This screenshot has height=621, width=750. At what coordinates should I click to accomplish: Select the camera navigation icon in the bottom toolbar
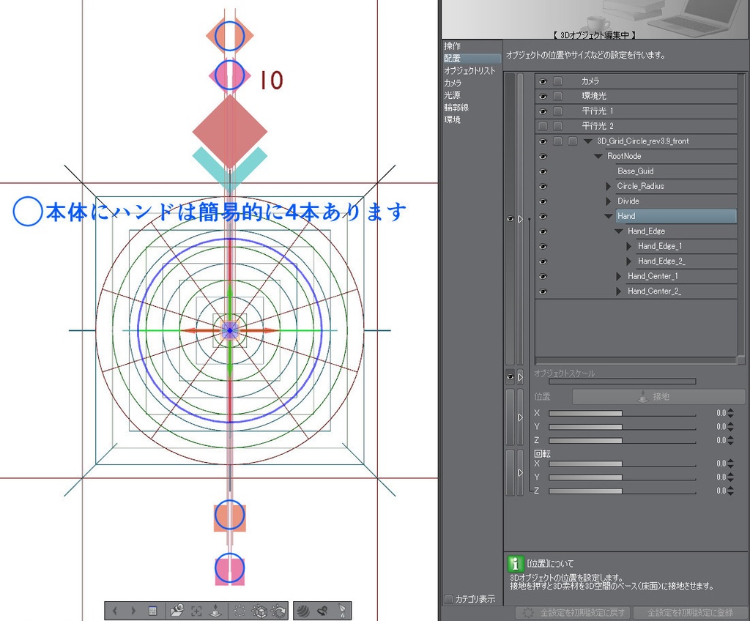(x=179, y=611)
